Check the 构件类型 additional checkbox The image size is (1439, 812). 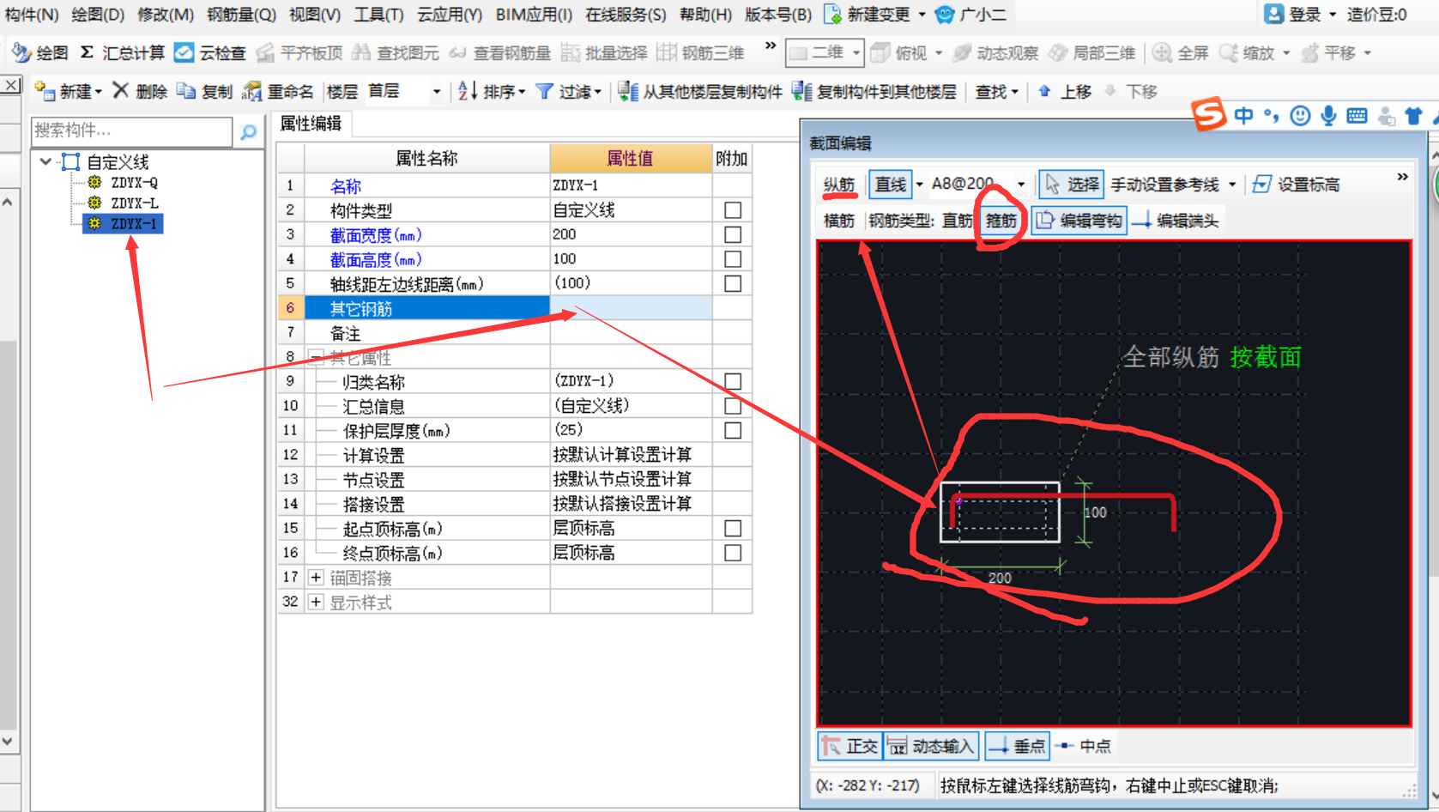(x=733, y=210)
